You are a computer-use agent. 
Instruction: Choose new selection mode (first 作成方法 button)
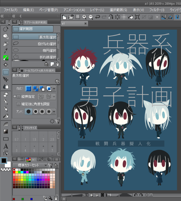tap(28, 89)
